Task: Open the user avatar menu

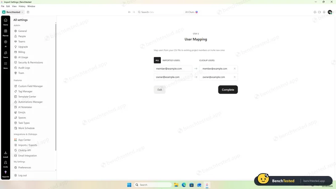Action: (x=330, y=12)
